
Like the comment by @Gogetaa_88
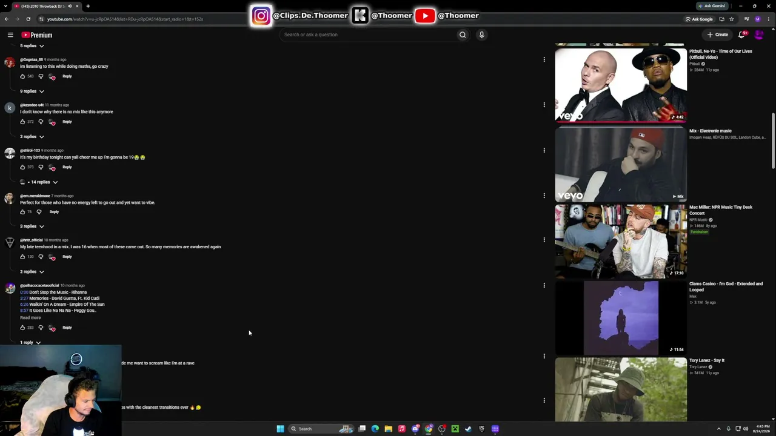click(x=22, y=76)
